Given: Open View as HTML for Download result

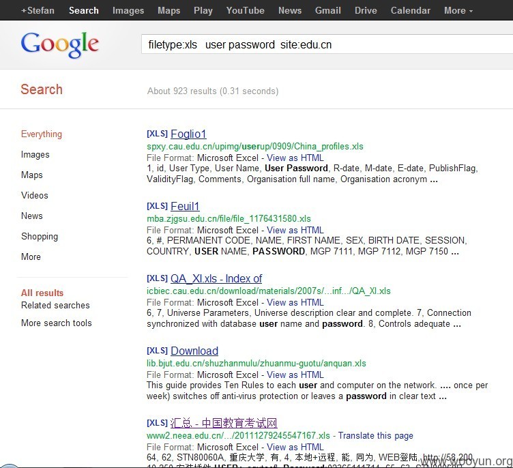Looking at the screenshot, I should click(295, 375).
